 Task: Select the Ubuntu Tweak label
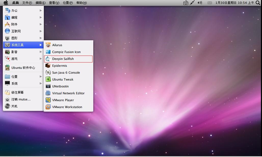click(63, 79)
